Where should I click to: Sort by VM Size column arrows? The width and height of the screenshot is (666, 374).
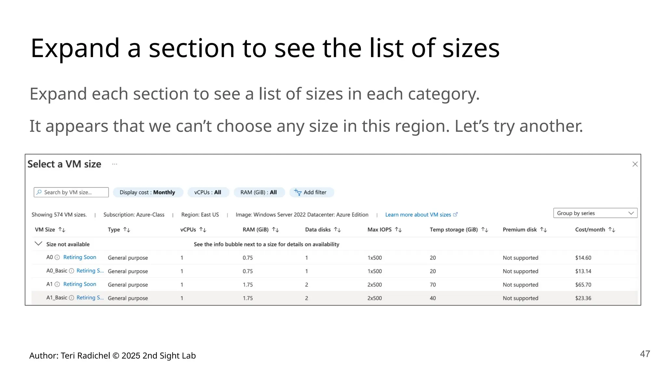pos(62,230)
